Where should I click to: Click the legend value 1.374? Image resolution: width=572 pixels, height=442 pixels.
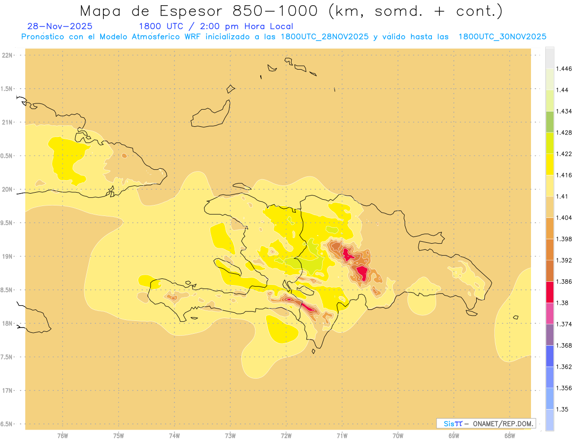tap(564, 324)
